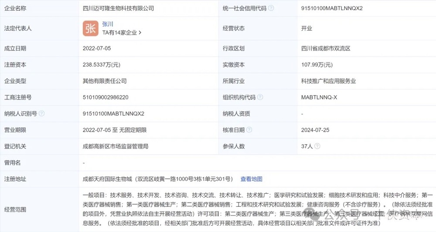The image size is (436, 232).
Task: Click the orange 张 avatar icon
Action: click(90, 28)
